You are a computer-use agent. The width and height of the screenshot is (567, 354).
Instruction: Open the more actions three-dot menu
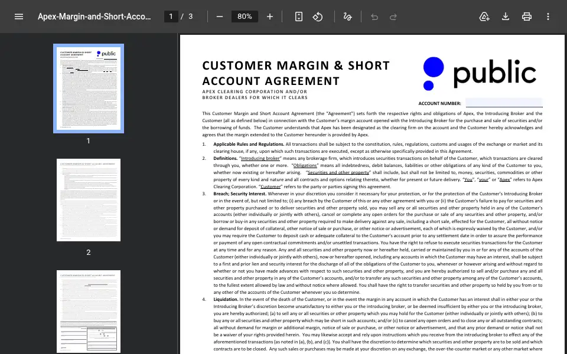pos(548,17)
